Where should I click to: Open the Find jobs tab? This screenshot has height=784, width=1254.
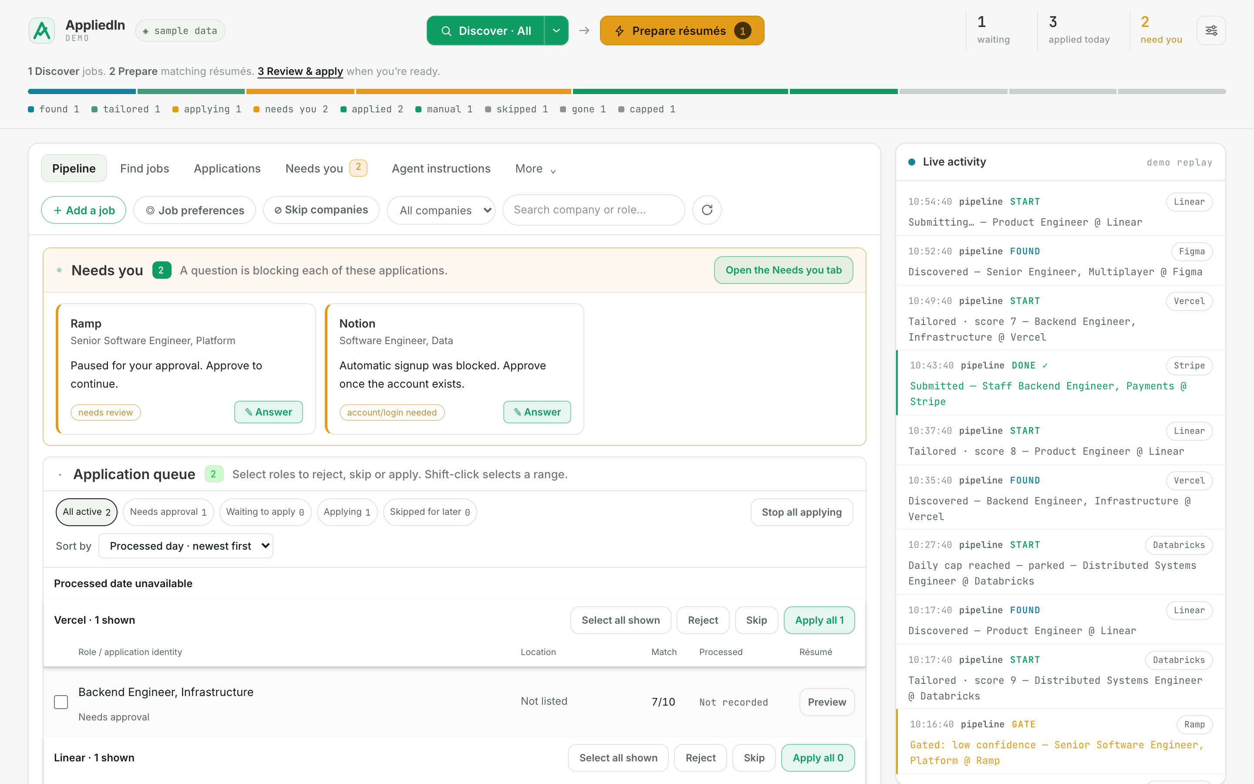click(x=145, y=169)
